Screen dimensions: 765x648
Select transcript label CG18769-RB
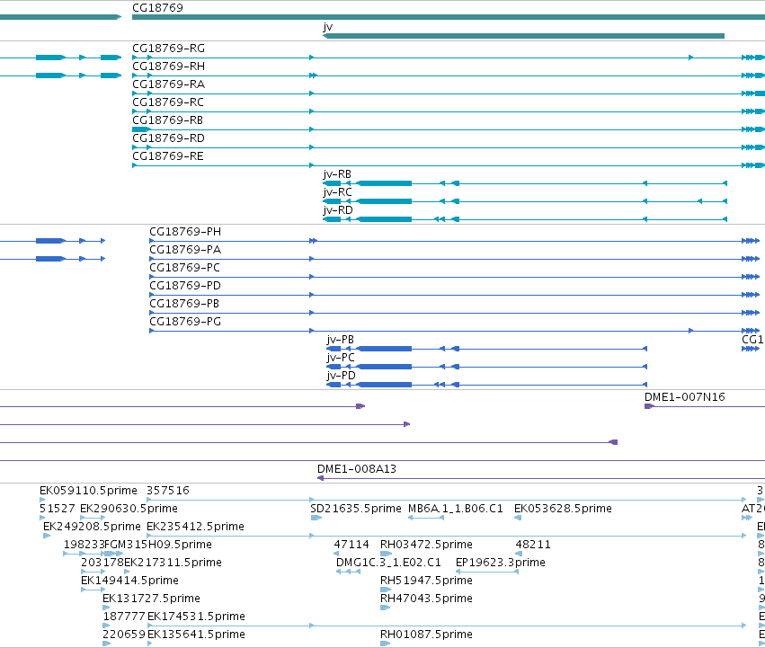pyautogui.click(x=167, y=120)
